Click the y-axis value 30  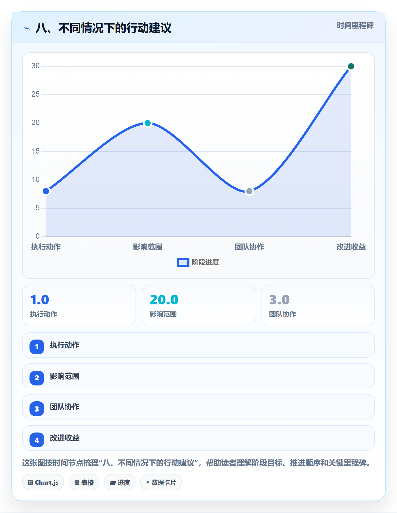[x=35, y=66]
